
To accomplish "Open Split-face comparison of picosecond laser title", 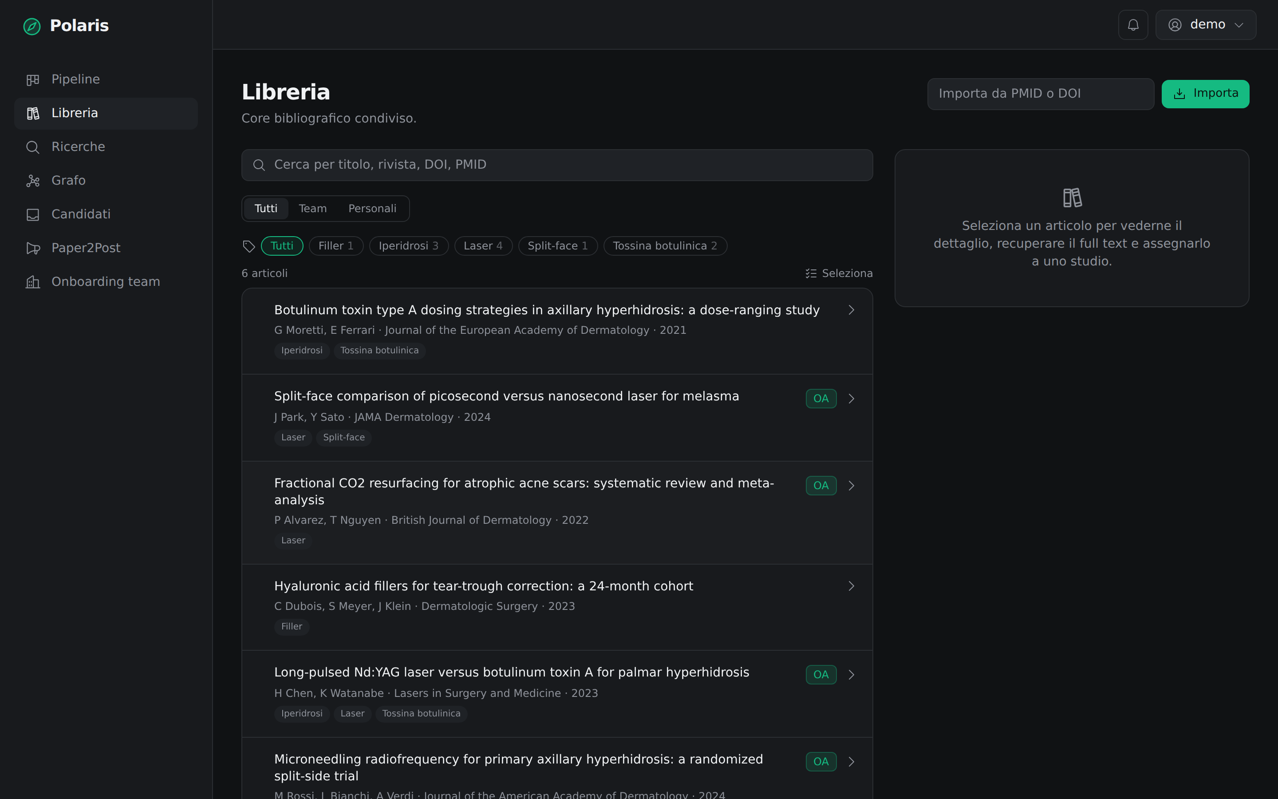I will click(x=506, y=396).
